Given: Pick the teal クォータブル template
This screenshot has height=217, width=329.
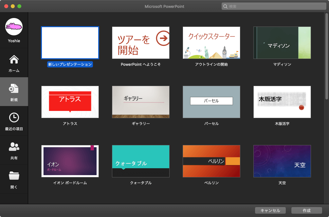Looking at the screenshot, I should (141, 161).
